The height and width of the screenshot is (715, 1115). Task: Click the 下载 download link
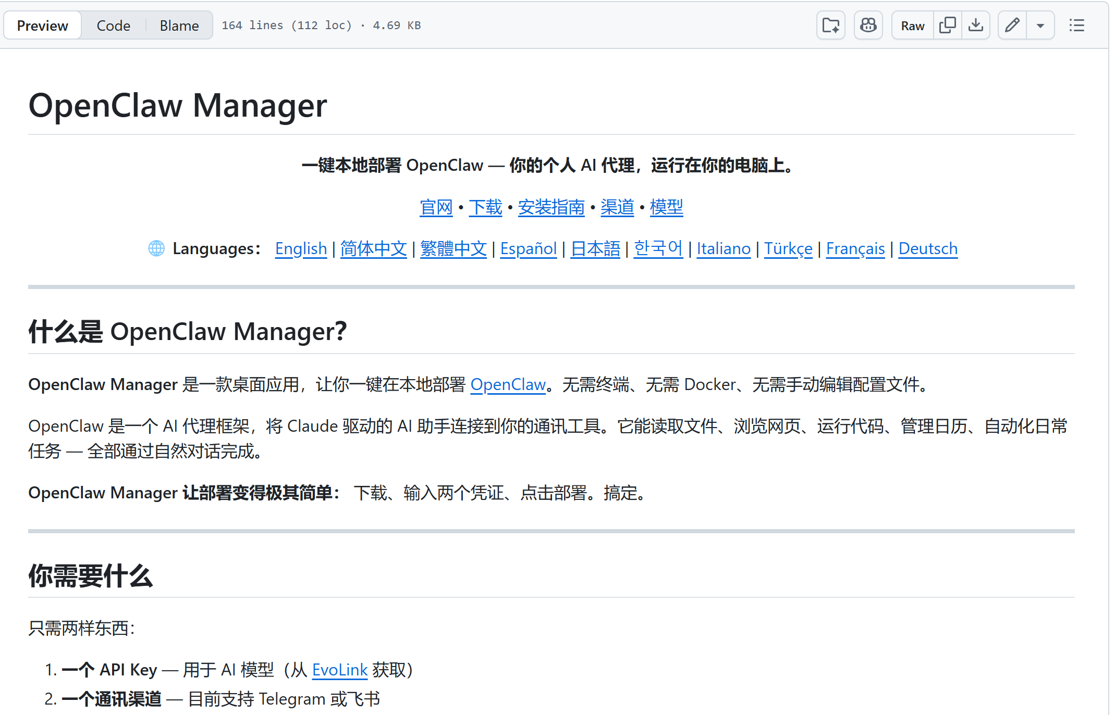[485, 207]
